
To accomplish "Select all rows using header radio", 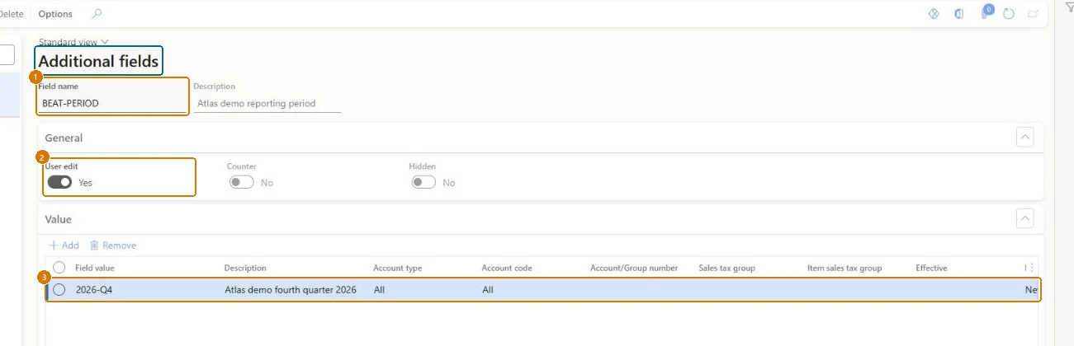I will tap(59, 267).
